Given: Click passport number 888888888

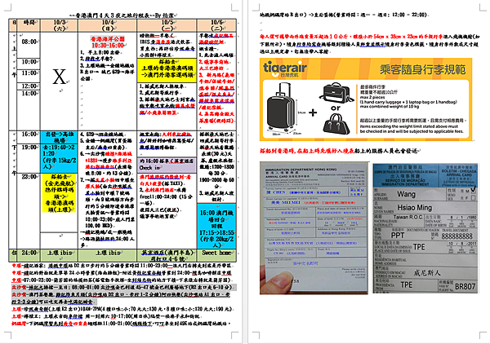Looking at the screenshot, I should [x=457, y=236].
